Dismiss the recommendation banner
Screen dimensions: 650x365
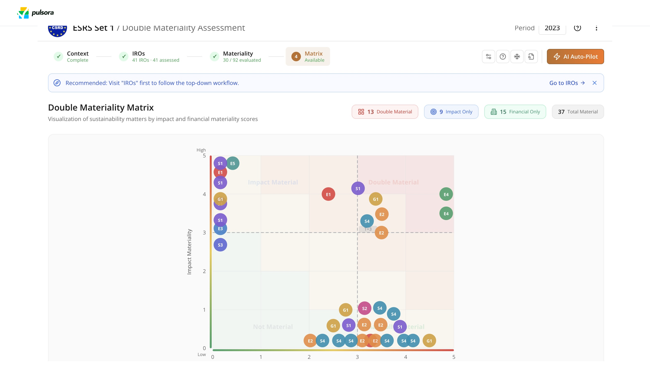pos(595,83)
